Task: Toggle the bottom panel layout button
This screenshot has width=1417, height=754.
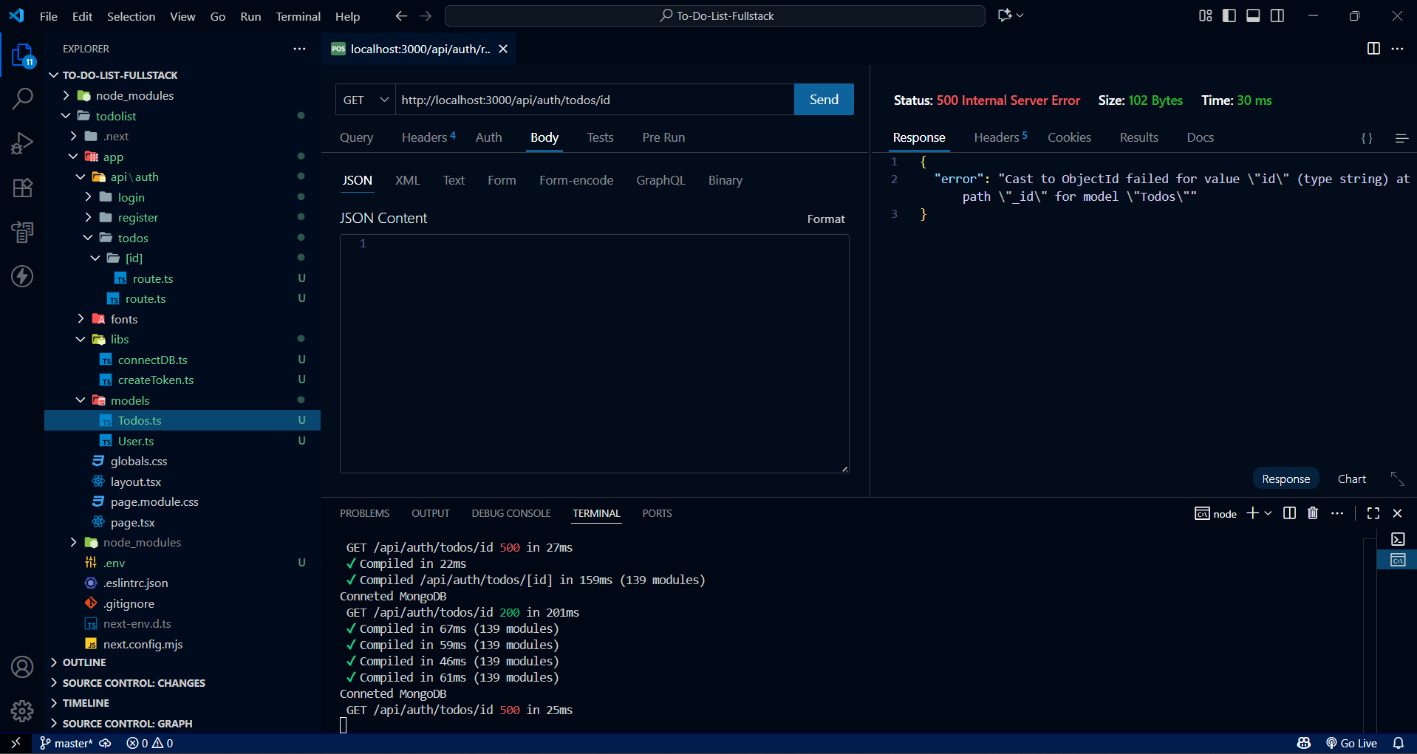Action: point(1253,16)
